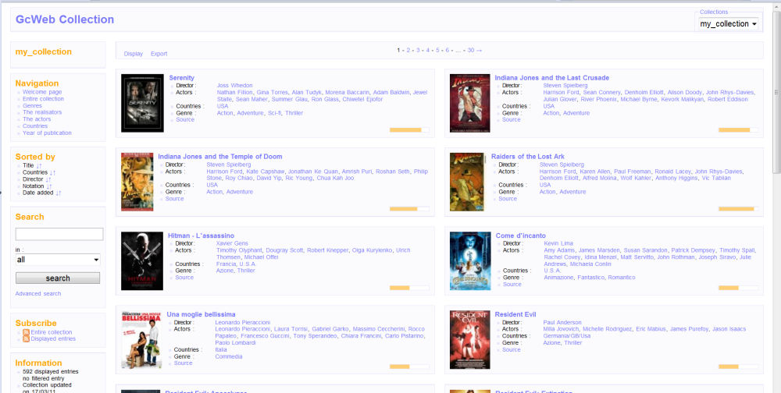Click director Kevin Lima link

click(558, 243)
